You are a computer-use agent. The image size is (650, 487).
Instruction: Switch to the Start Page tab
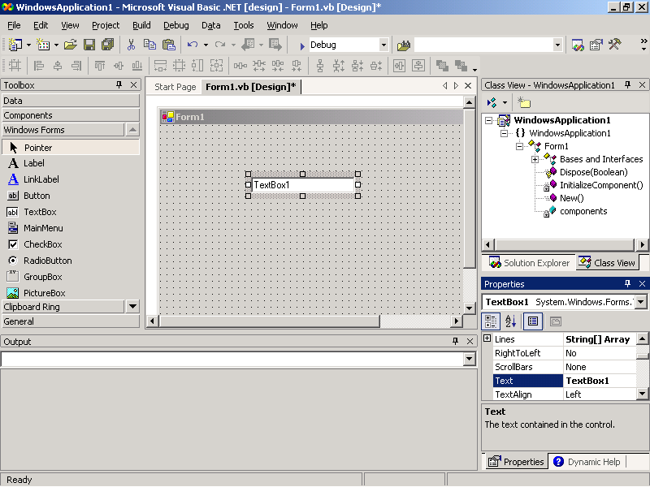tap(175, 87)
